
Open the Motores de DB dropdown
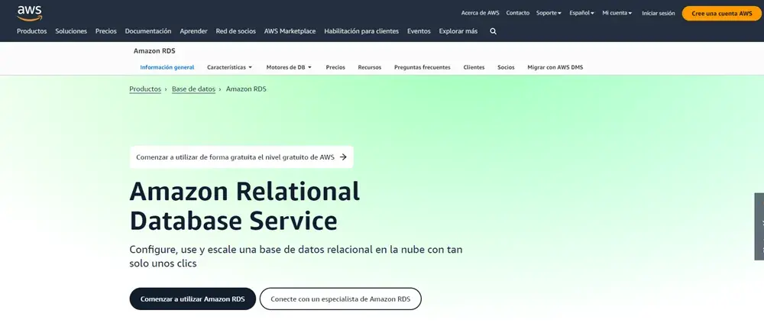click(x=289, y=67)
